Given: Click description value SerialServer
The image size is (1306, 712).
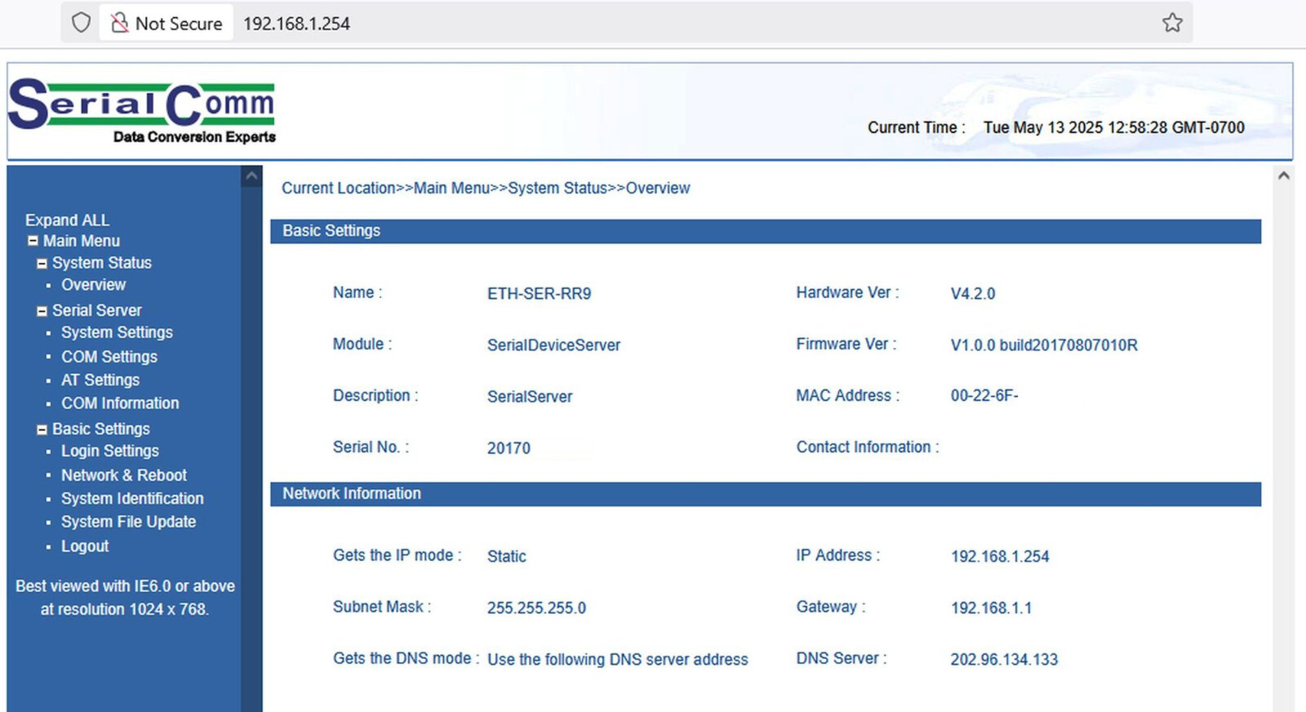Looking at the screenshot, I should [x=530, y=397].
